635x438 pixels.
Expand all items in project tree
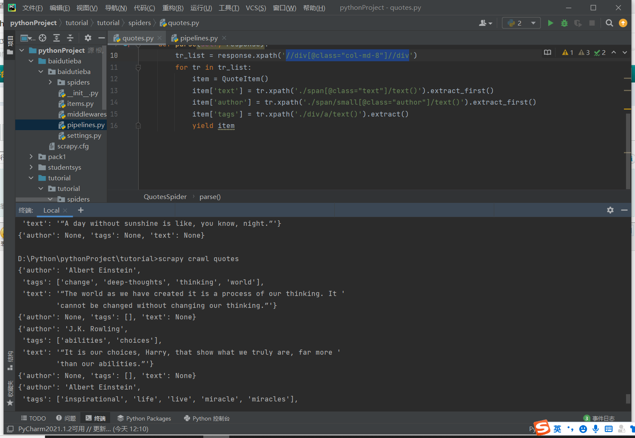point(57,38)
